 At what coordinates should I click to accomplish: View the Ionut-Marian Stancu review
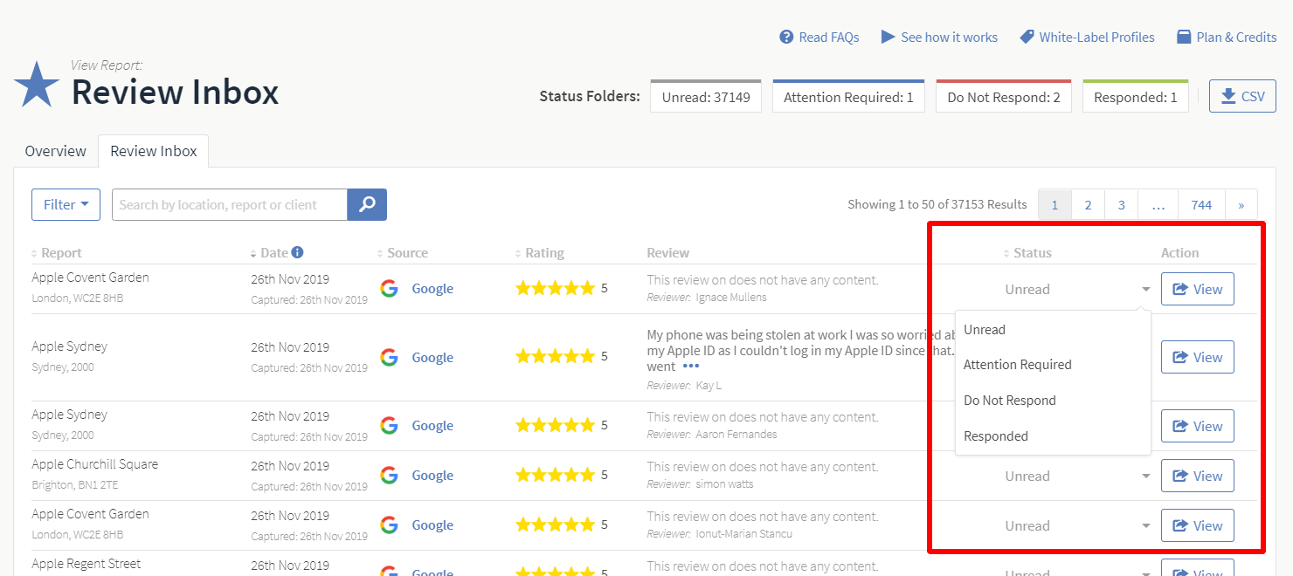point(1198,525)
